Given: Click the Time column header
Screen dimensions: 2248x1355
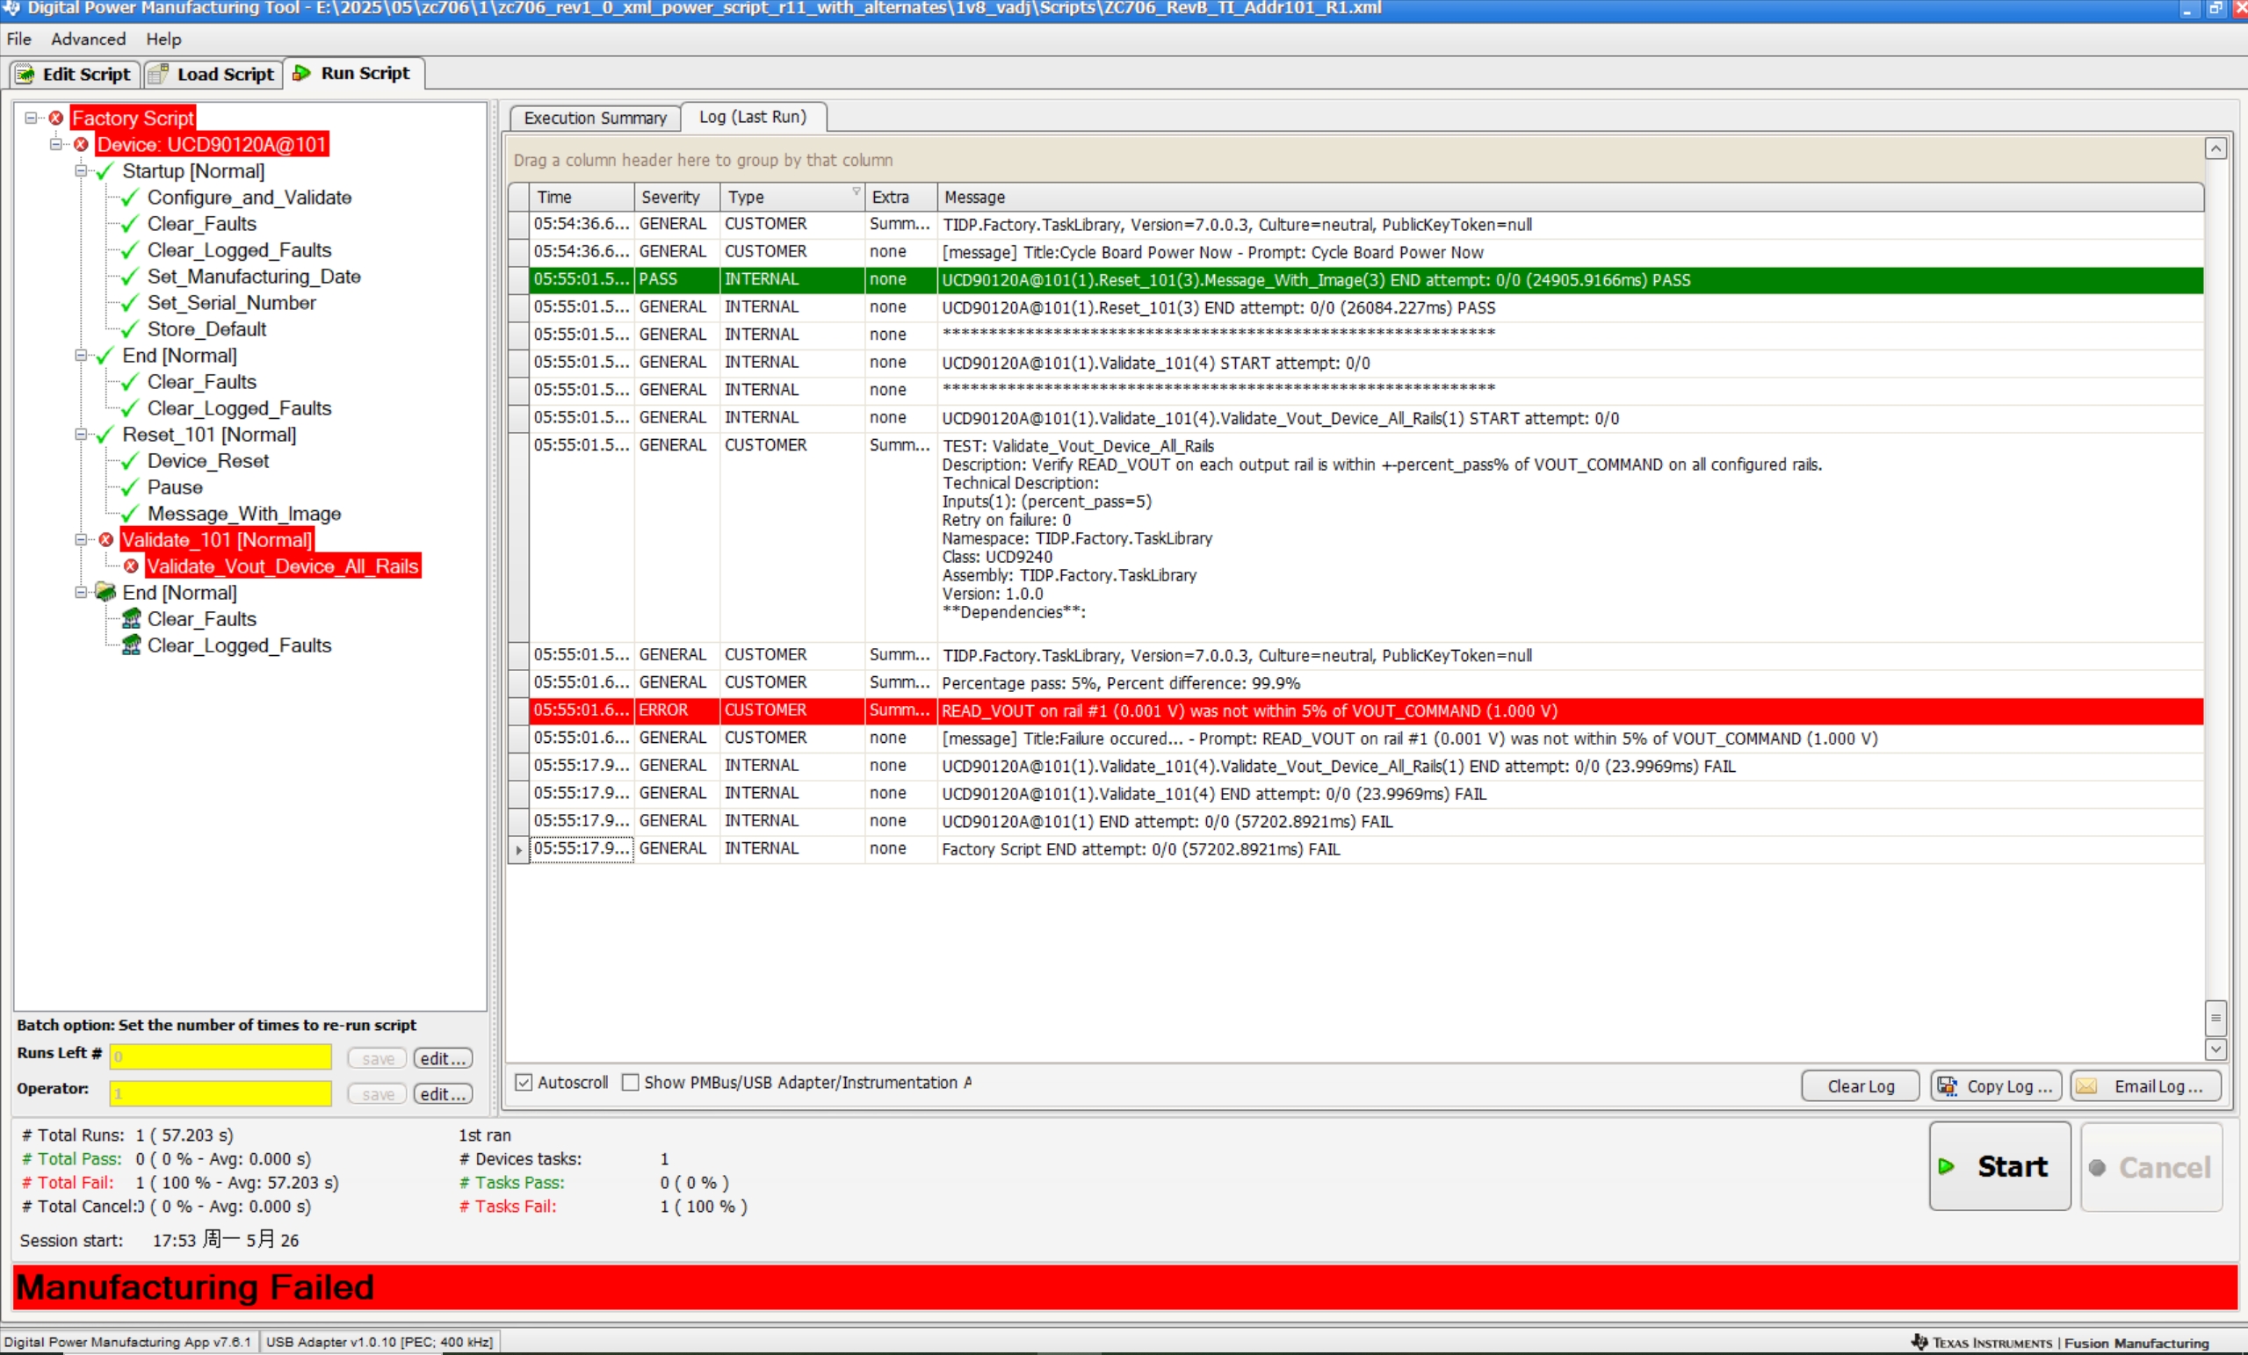Looking at the screenshot, I should tap(582, 197).
